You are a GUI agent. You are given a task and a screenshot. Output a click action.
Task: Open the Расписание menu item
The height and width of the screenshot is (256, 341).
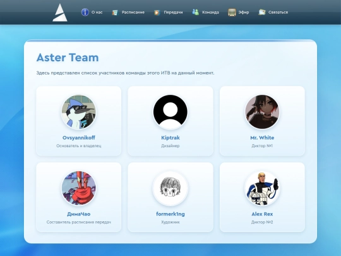133,13
